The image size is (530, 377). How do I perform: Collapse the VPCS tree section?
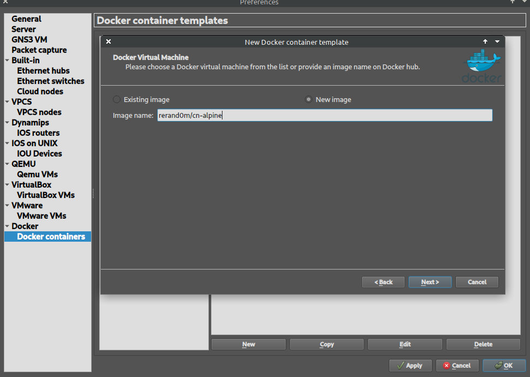pyautogui.click(x=7, y=102)
